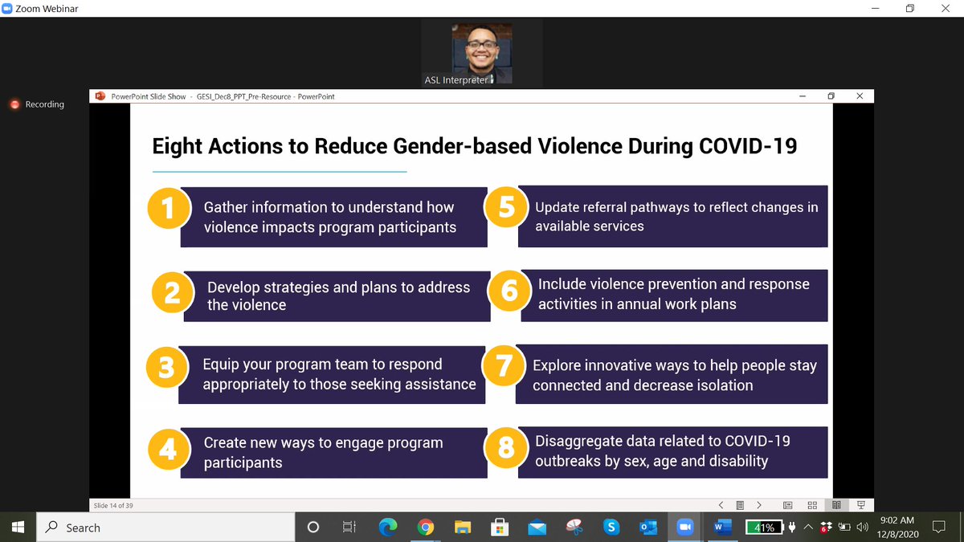Click the PowerPoint icon in slide show title bar
The width and height of the screenshot is (964, 542).
(100, 96)
